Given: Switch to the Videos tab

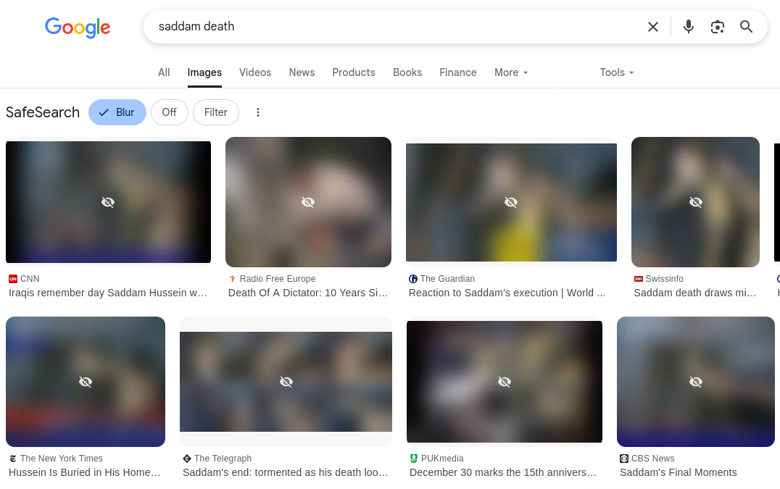Looking at the screenshot, I should point(255,72).
